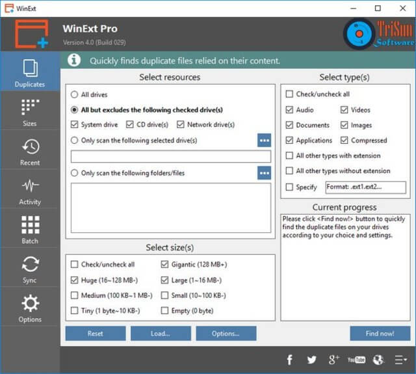Open the hamburger menu dropdown in the footer
This screenshot has width=416, height=374.
[400, 360]
